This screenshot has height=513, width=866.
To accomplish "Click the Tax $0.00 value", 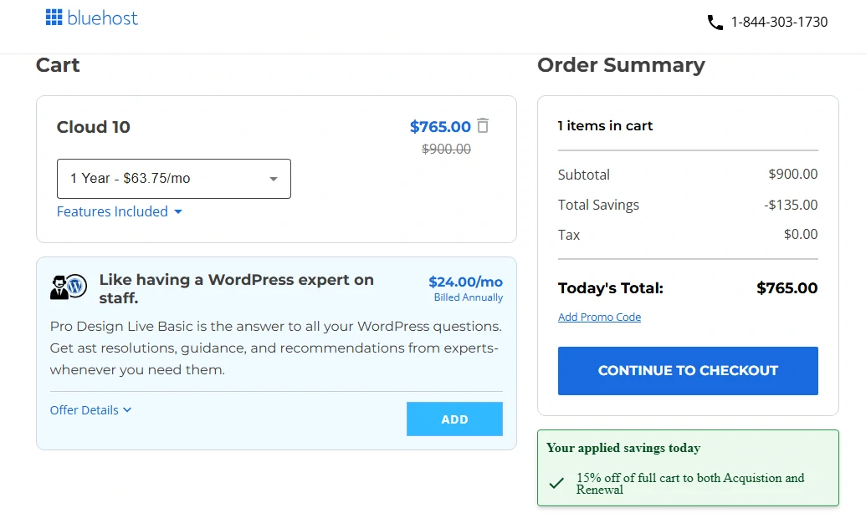I will point(800,235).
